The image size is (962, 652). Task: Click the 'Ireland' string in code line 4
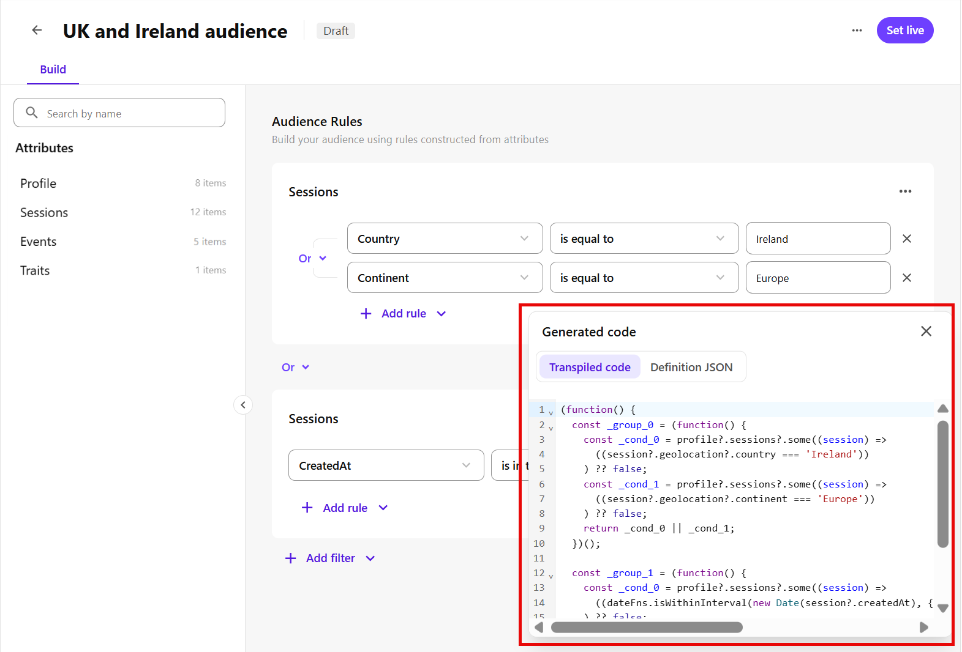pyautogui.click(x=831, y=454)
